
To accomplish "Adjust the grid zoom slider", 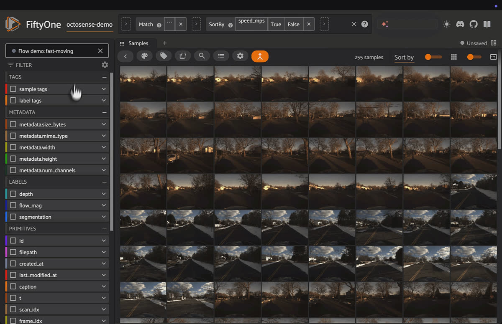I will [474, 57].
